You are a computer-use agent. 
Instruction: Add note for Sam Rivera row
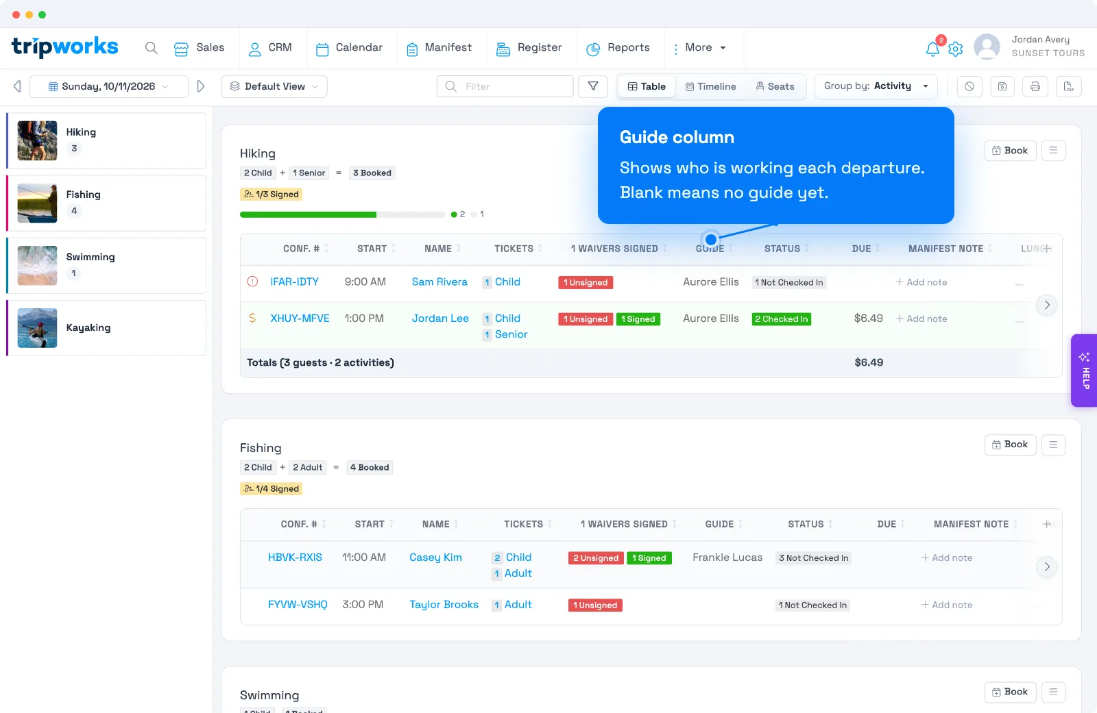[921, 282]
